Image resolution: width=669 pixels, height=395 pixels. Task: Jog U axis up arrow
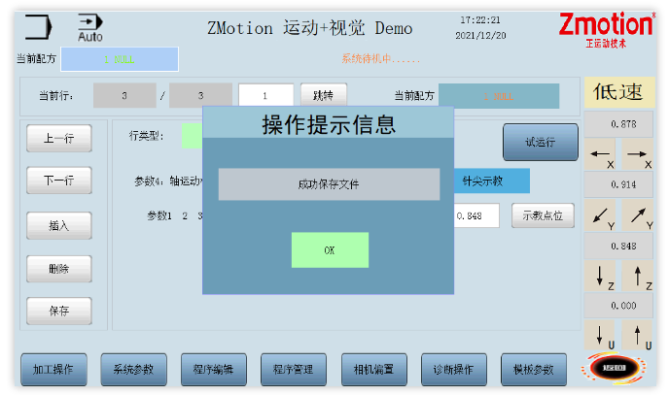(x=638, y=335)
